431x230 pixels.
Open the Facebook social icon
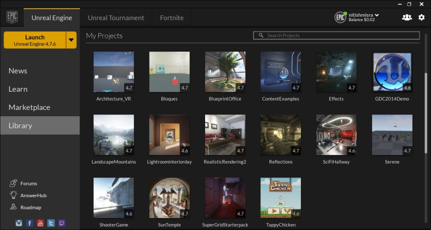(29, 223)
